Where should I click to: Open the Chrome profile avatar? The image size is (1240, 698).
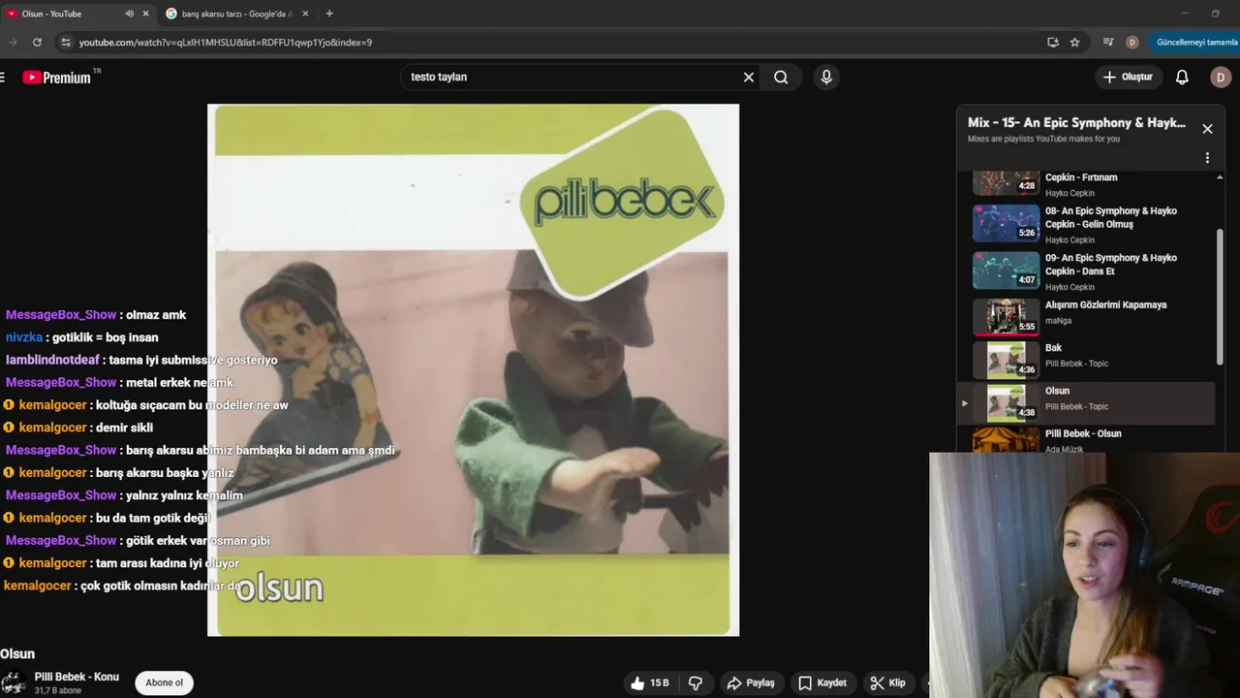[1132, 42]
